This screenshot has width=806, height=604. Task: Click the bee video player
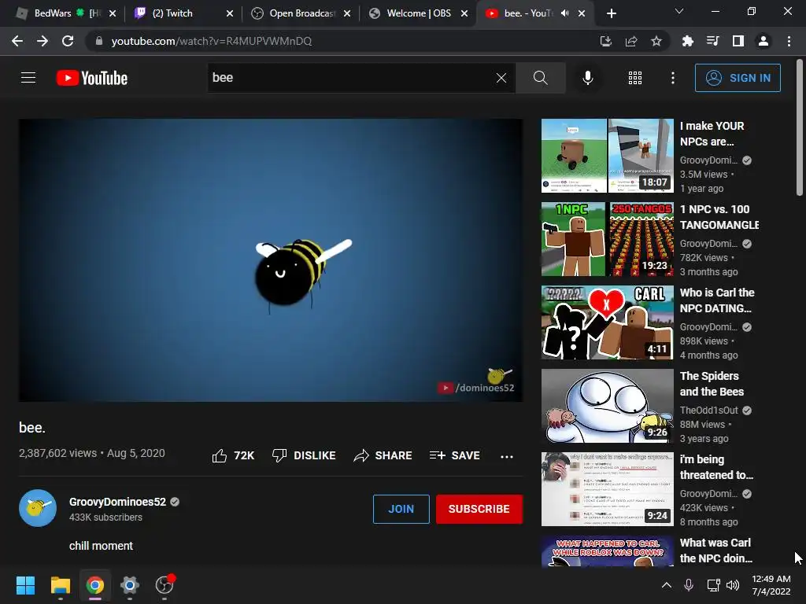click(x=271, y=260)
